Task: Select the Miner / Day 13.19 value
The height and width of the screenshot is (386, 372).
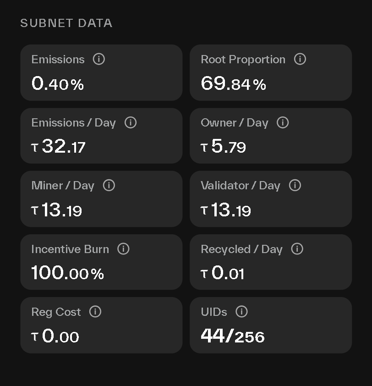Action: 57,210
